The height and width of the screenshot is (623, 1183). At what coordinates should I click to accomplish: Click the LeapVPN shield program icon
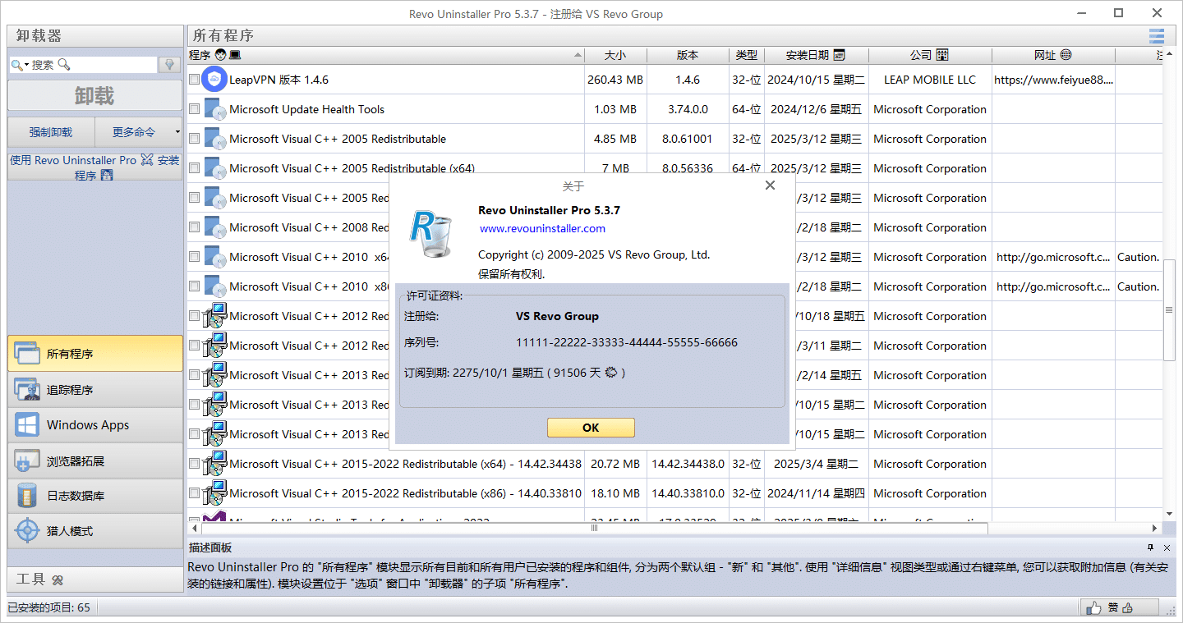tap(214, 80)
